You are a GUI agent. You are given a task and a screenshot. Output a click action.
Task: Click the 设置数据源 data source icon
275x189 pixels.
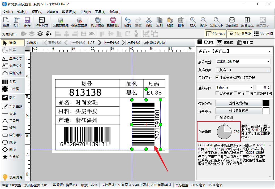(x=61, y=20)
